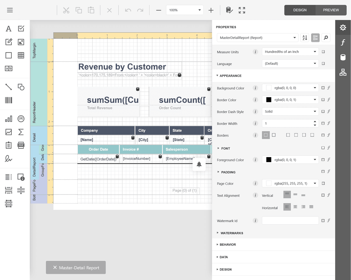The image size is (351, 280).
Task: Select the Barcode toolbox control
Action: pyautogui.click(x=9, y=100)
